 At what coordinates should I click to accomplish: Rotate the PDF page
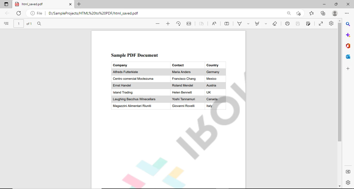pyautogui.click(x=178, y=24)
